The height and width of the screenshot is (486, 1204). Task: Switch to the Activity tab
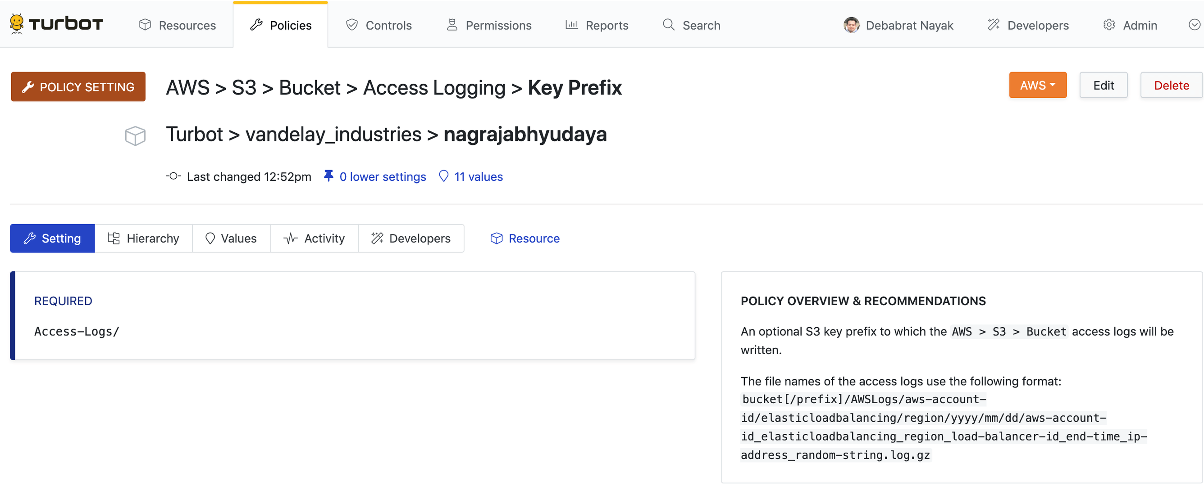coord(314,238)
